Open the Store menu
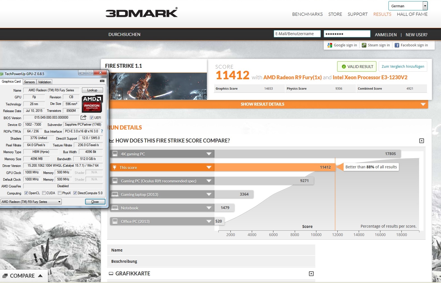The height and width of the screenshot is (283, 441). tap(335, 14)
